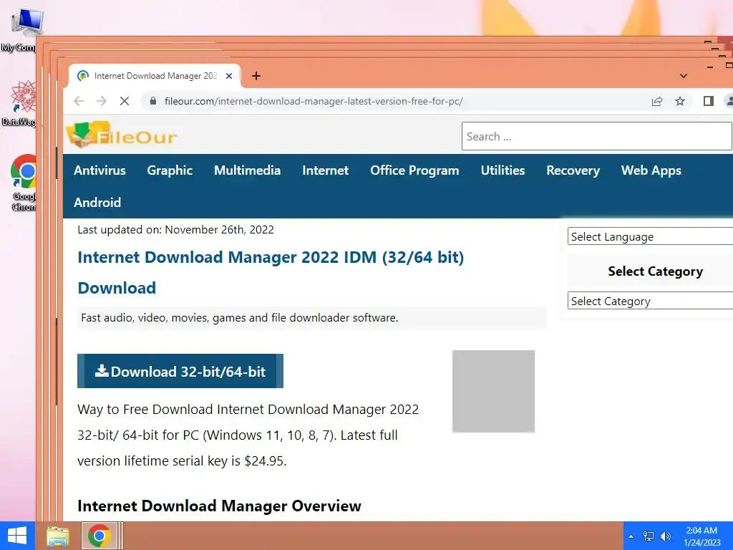The width and height of the screenshot is (733, 550).
Task: Open the Antivirus menu
Action: pos(99,170)
